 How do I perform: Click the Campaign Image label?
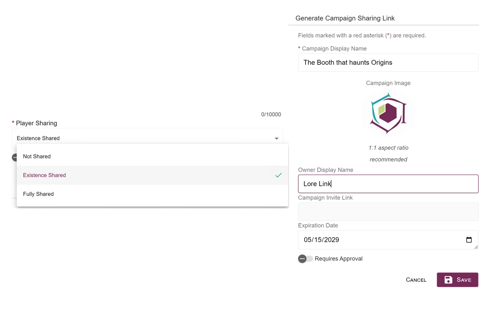(388, 83)
